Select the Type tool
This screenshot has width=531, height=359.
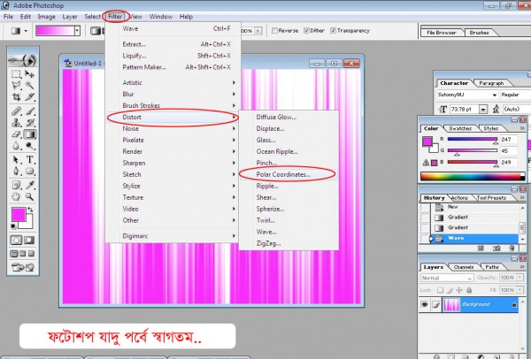(x=30, y=160)
